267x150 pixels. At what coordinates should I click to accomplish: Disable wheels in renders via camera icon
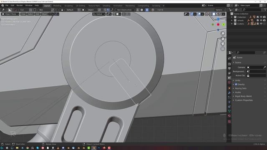(264, 20)
